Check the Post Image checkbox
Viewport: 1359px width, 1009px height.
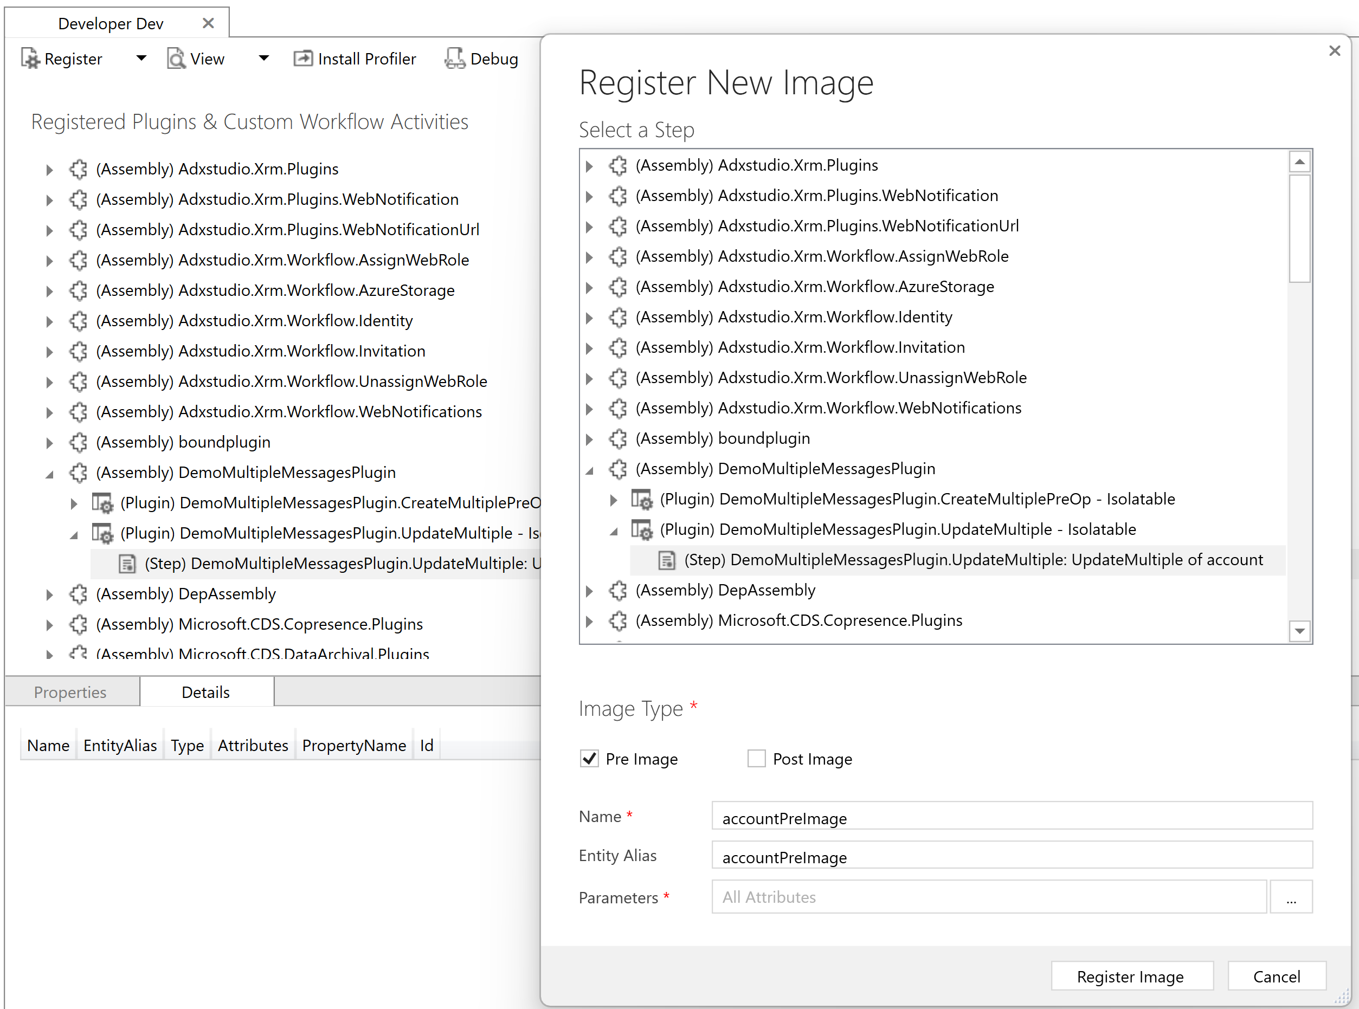click(x=757, y=759)
